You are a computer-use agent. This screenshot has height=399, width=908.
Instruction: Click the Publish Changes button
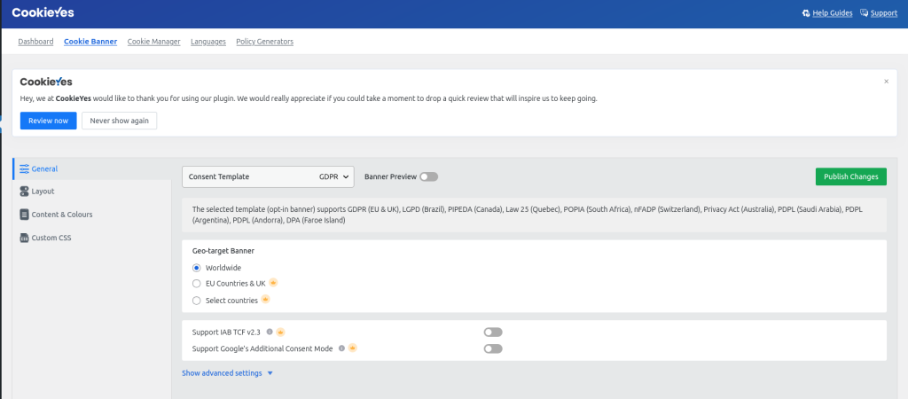tap(850, 176)
